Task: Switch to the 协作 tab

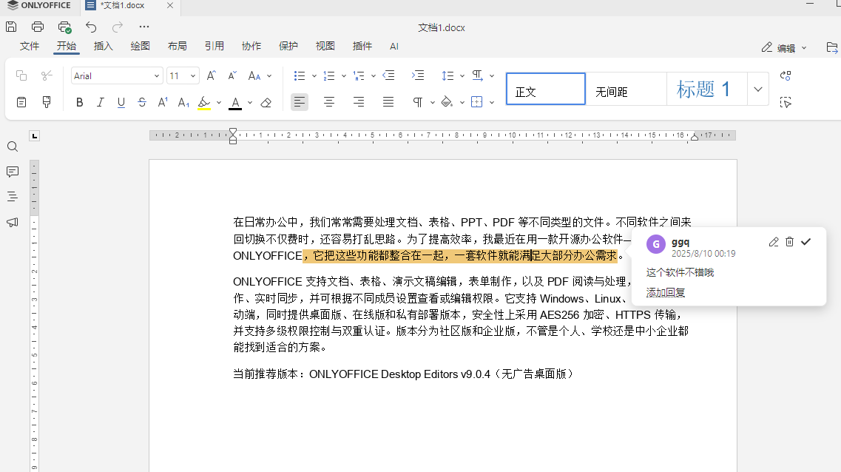Action: click(251, 46)
